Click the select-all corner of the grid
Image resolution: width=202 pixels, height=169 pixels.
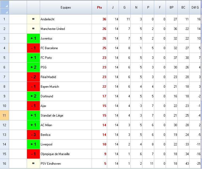point(5,7)
